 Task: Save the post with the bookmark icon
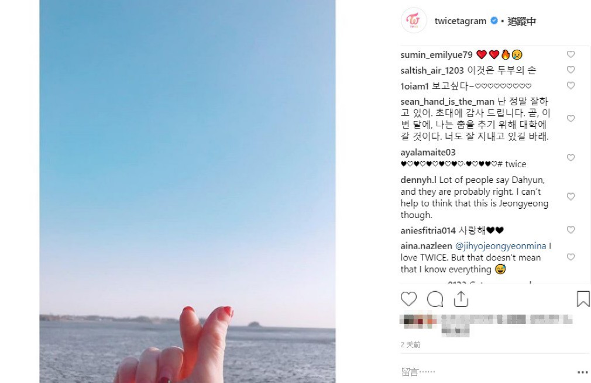[583, 299]
